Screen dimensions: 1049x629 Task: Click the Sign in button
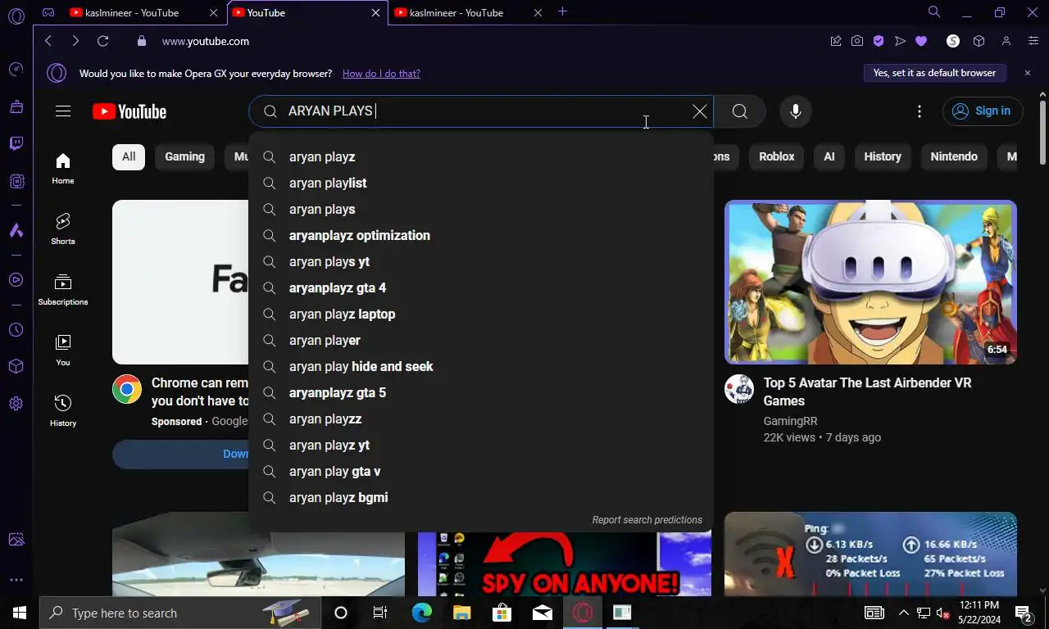[983, 111]
